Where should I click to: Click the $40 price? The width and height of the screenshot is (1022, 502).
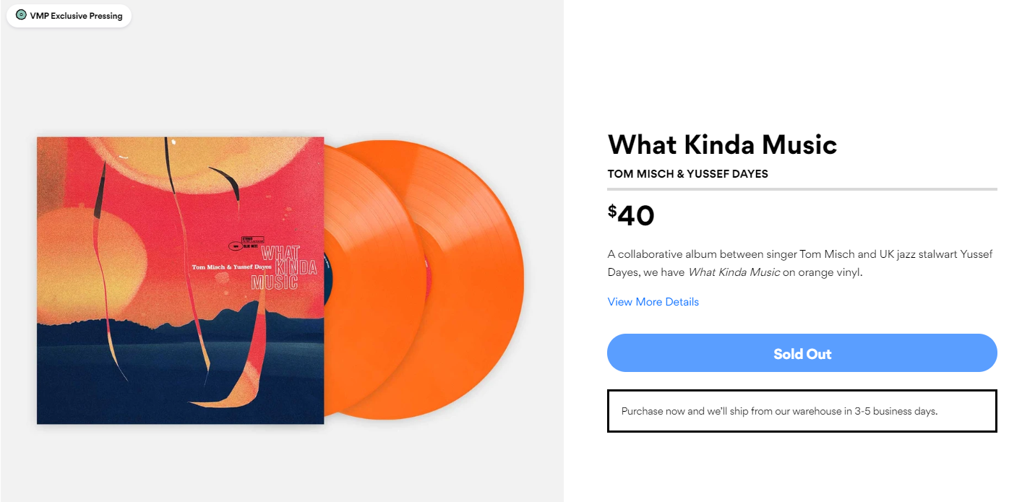click(631, 215)
